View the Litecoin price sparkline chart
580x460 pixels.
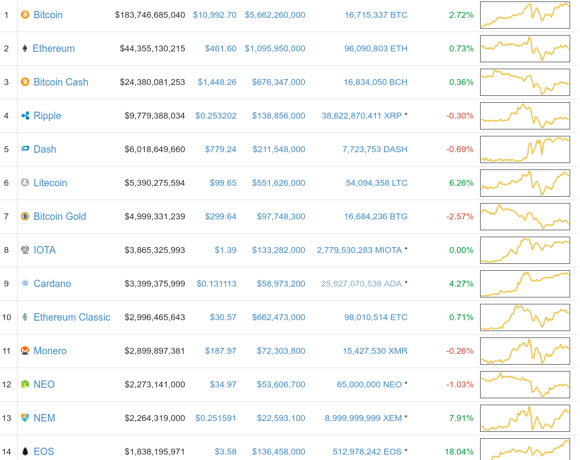525,183
